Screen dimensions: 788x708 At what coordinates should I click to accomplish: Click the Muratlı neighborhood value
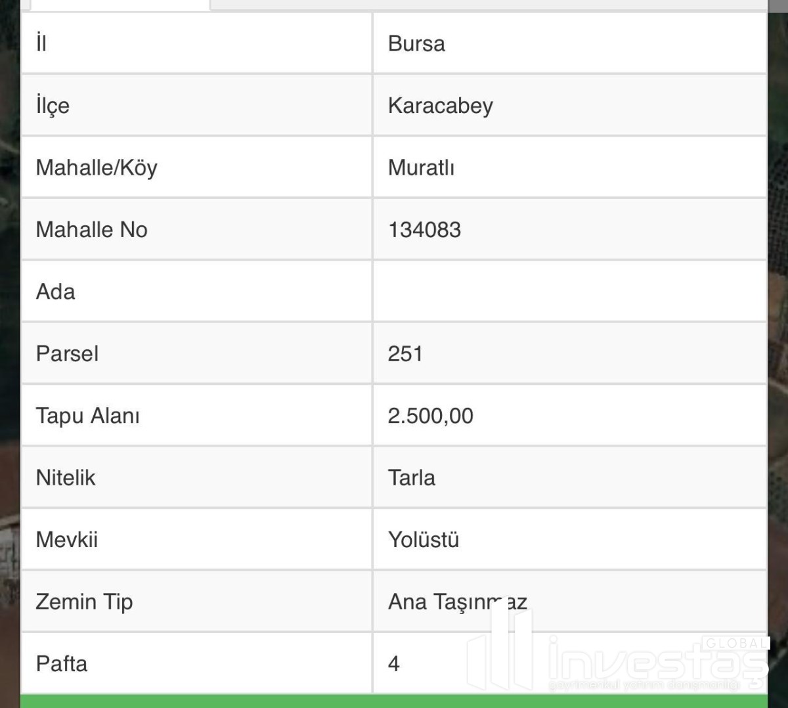[421, 167]
